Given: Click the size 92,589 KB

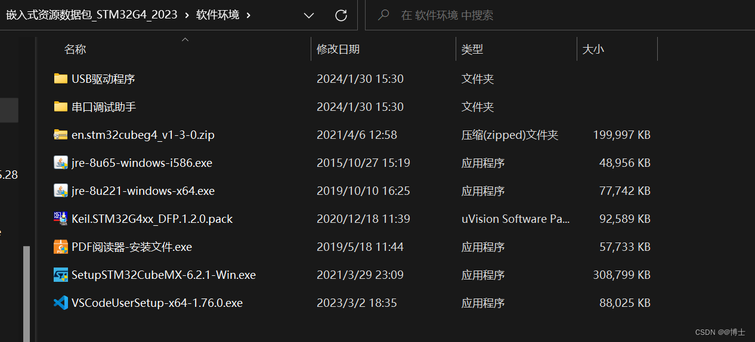Looking at the screenshot, I should 625,219.
